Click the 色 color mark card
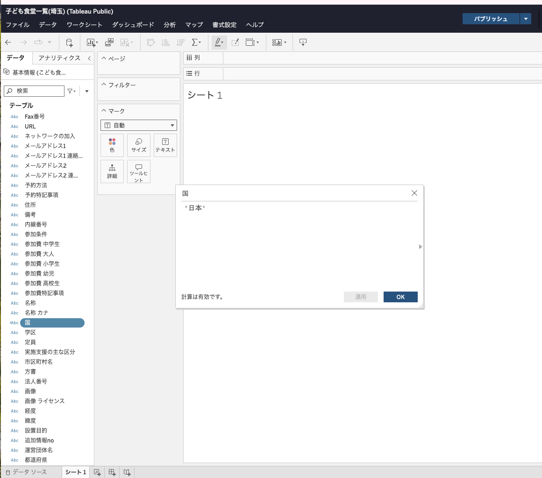The width and height of the screenshot is (542, 478). pyautogui.click(x=112, y=145)
